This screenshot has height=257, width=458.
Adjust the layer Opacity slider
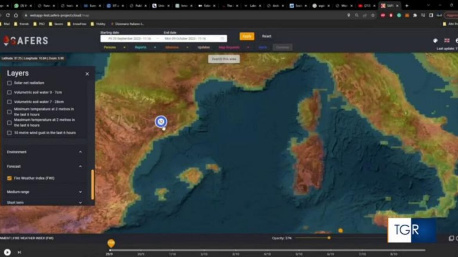click(x=329, y=237)
